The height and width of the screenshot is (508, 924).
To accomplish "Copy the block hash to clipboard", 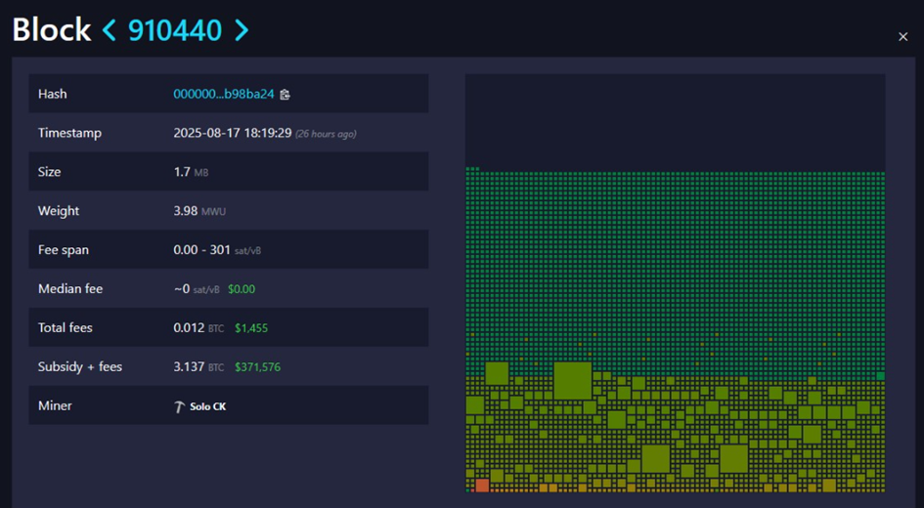I will click(x=285, y=95).
